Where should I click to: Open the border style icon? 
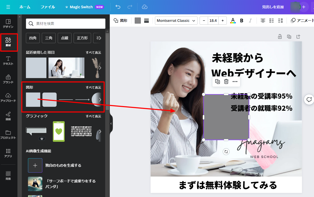pyautogui.click(x=146, y=21)
